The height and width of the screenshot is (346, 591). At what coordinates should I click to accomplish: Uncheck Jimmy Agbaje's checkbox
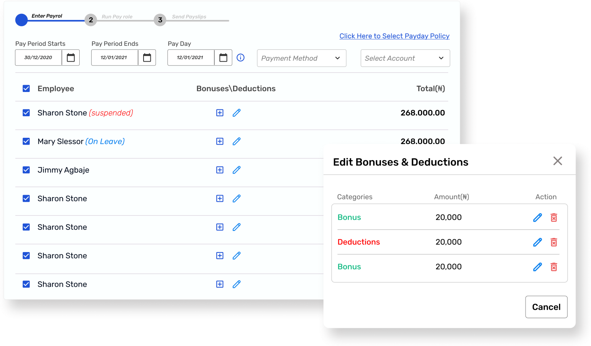click(26, 170)
